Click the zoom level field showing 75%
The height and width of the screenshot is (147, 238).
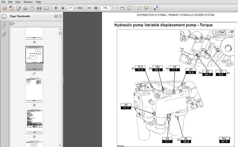coord(105,8)
